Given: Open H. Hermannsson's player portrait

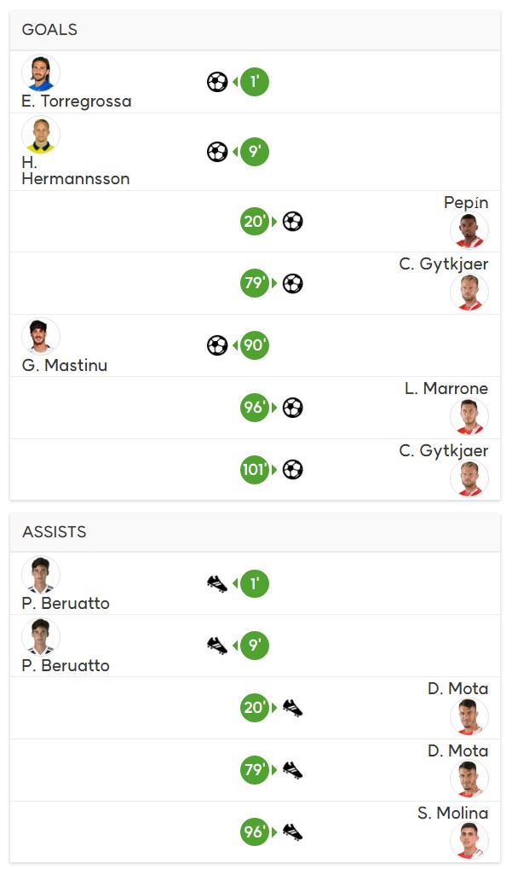Looking at the screenshot, I should click(41, 135).
